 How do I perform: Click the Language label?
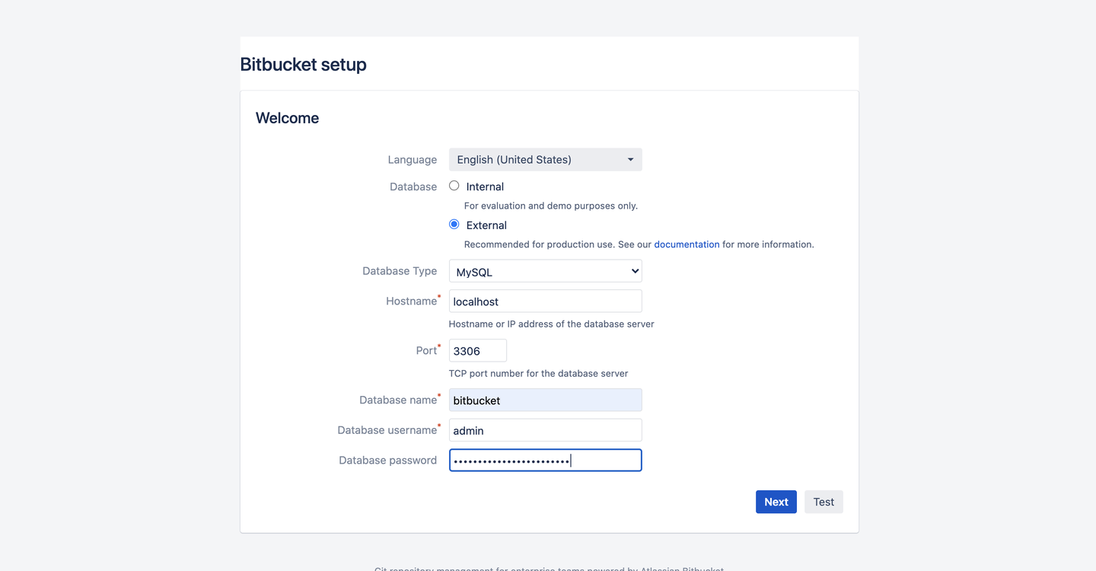(413, 160)
